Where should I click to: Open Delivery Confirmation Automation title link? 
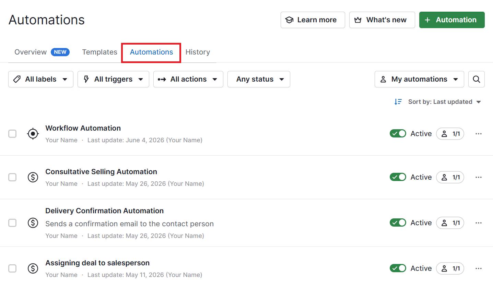[x=104, y=211]
